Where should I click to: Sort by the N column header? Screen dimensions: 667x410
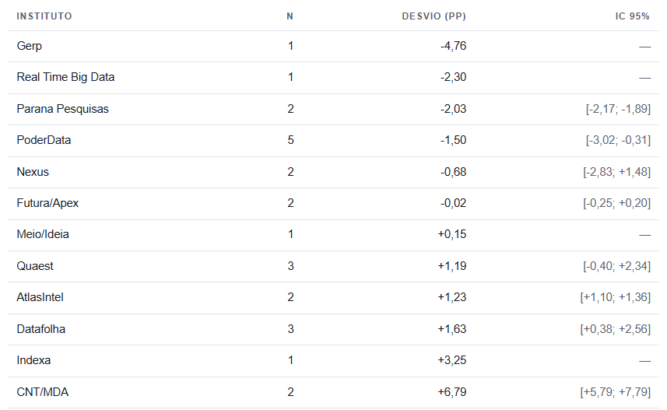(x=290, y=16)
